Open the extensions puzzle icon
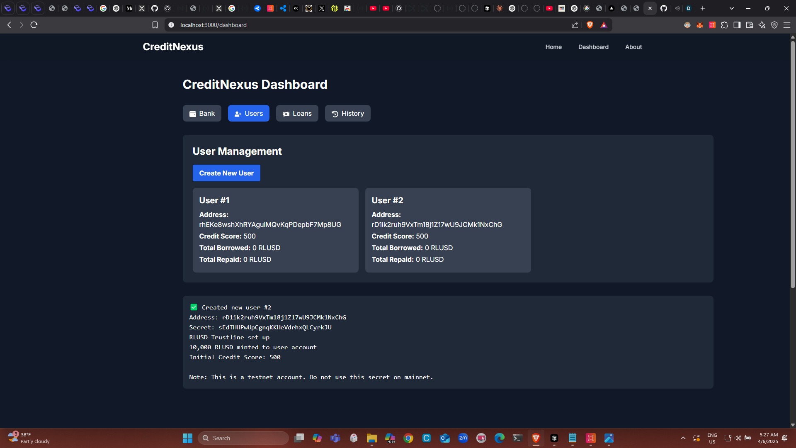This screenshot has height=448, width=796. click(724, 25)
